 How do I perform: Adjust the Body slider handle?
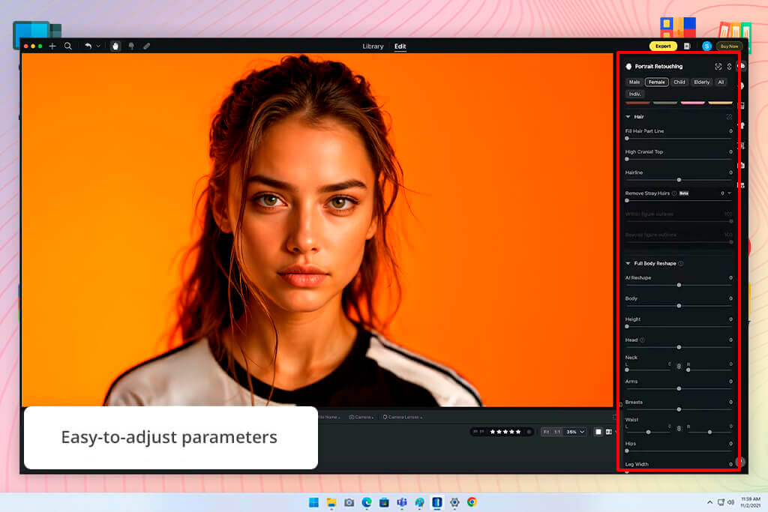pos(679,306)
